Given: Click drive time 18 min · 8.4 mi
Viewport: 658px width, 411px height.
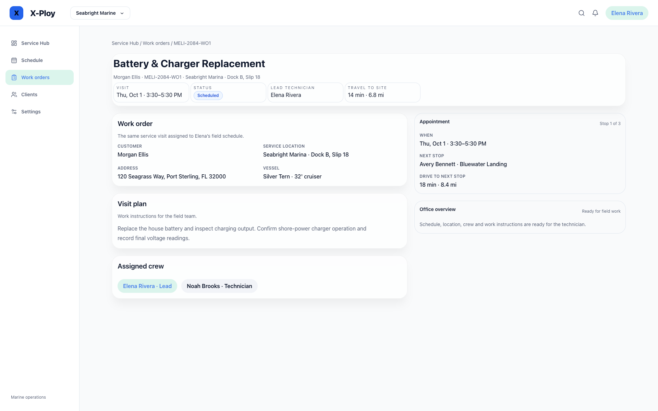Looking at the screenshot, I should point(438,185).
